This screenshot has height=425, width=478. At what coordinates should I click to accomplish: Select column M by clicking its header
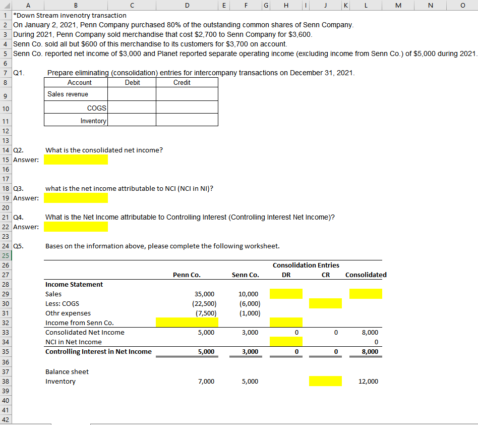click(x=398, y=5)
